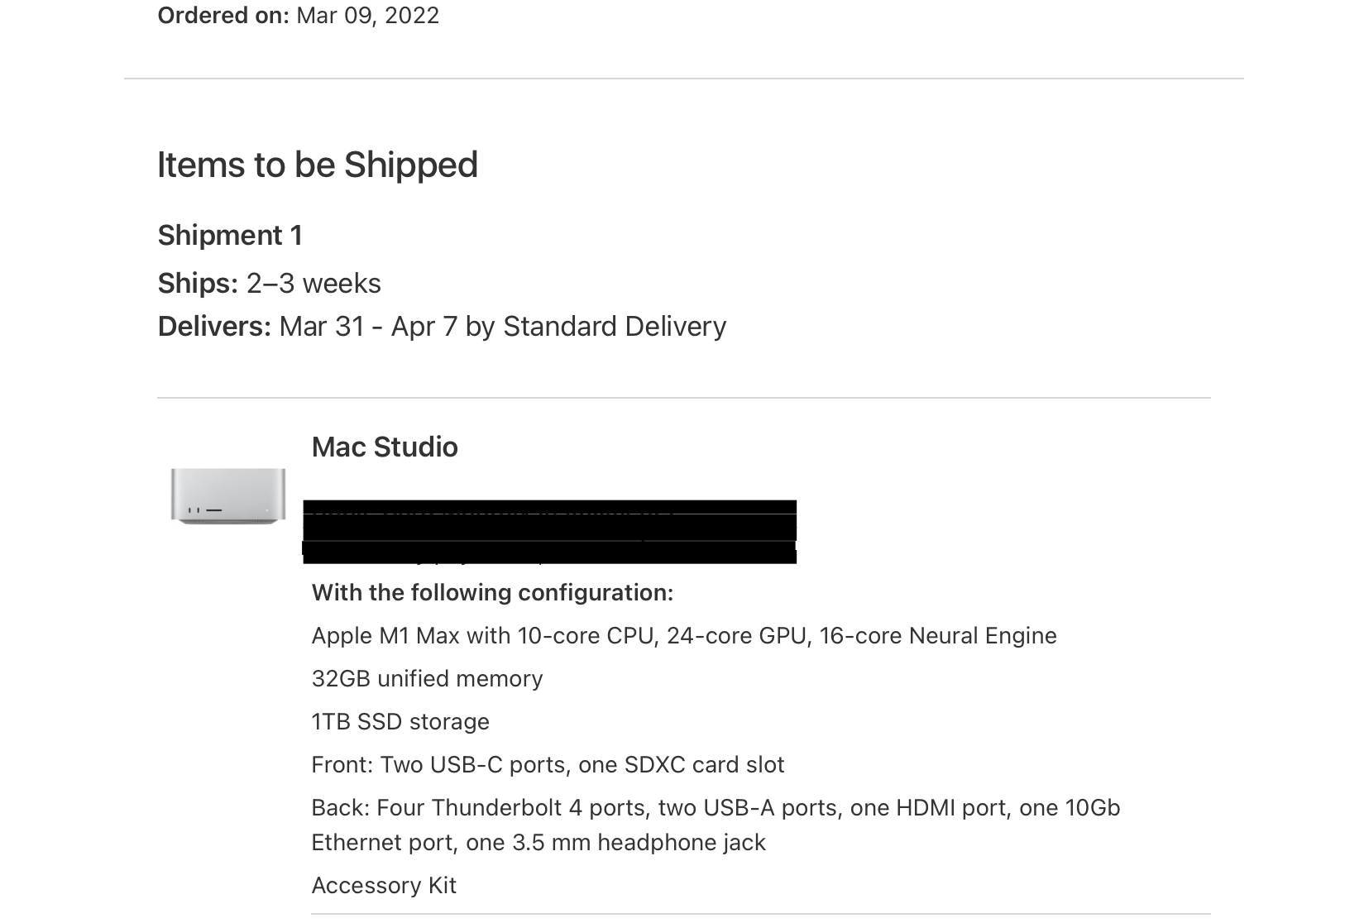Viewport: 1345px width, 923px height.
Task: Click the '2–3 weeks' shipping estimate
Action: 314,284
